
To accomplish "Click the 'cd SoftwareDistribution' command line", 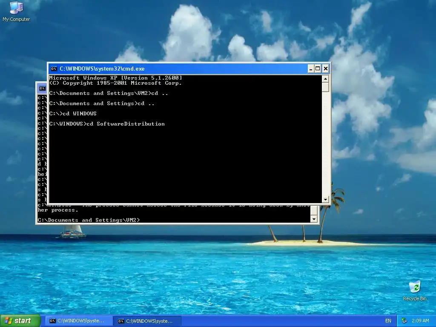I will click(x=107, y=124).
